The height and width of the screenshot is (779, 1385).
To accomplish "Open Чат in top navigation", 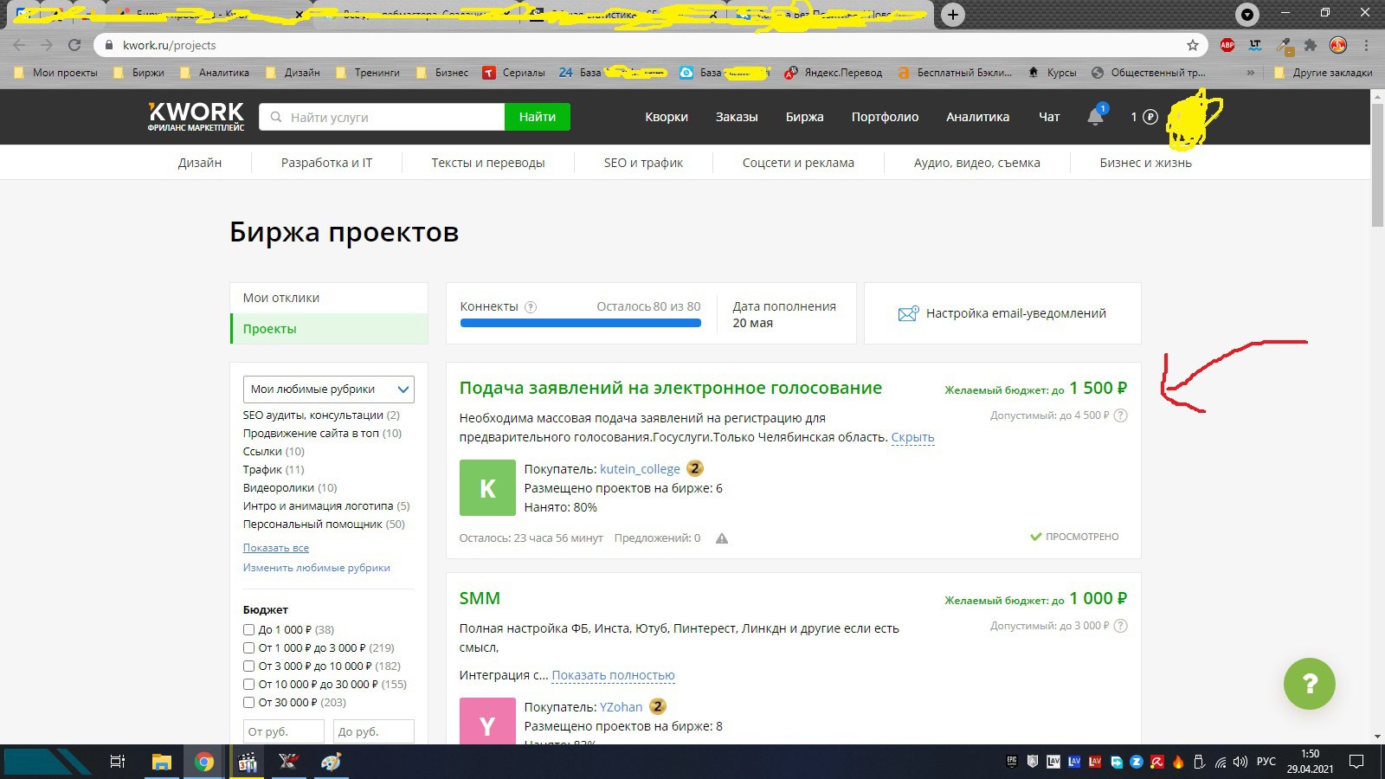I will pyautogui.click(x=1049, y=117).
